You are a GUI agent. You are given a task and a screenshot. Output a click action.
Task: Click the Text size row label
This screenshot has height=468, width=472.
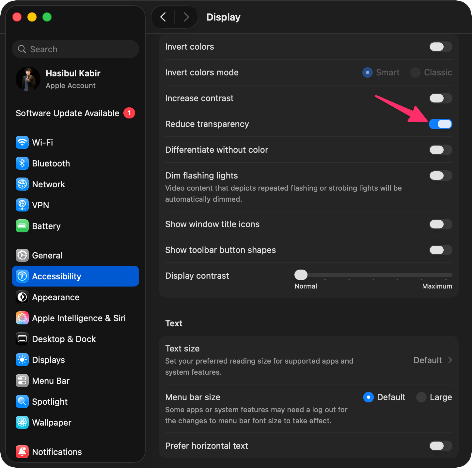[x=182, y=349]
